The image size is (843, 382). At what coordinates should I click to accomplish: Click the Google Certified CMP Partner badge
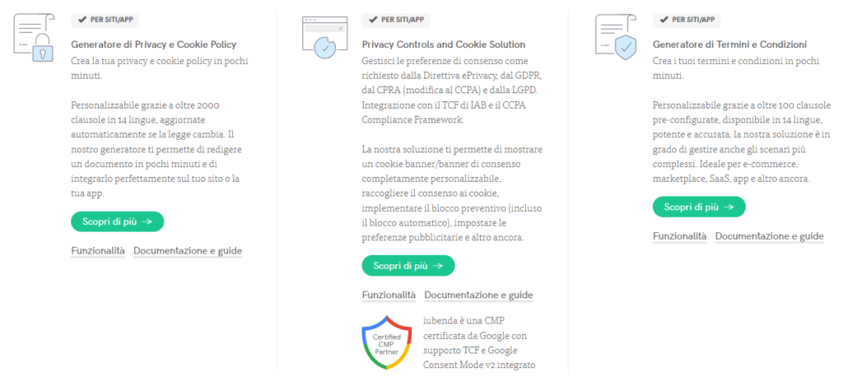(x=387, y=342)
